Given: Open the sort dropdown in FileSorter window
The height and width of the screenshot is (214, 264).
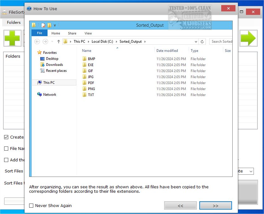Looking at the screenshot, I should (x=251, y=171).
